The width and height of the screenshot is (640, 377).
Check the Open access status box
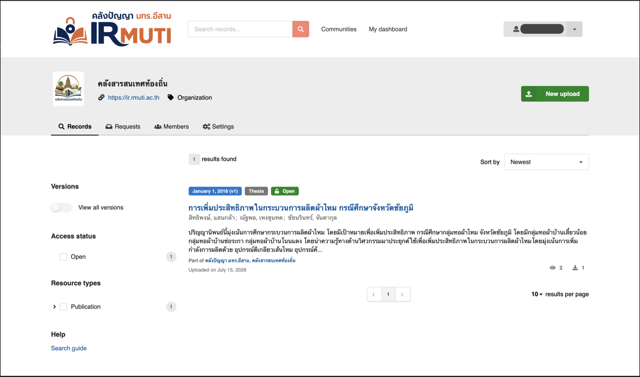pyautogui.click(x=63, y=257)
